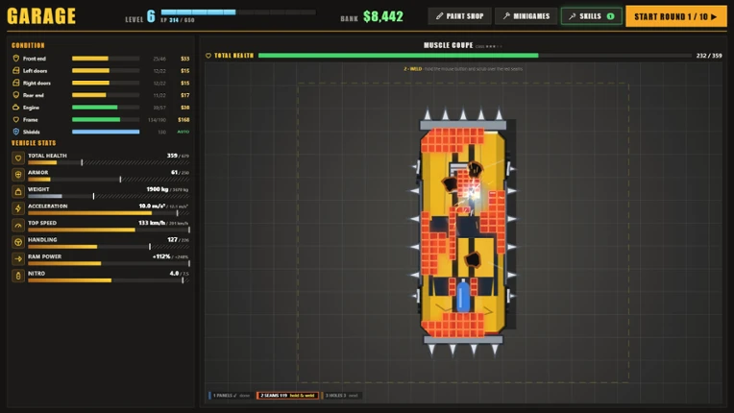
Task: Click the GARAGE title
Action: coord(41,16)
